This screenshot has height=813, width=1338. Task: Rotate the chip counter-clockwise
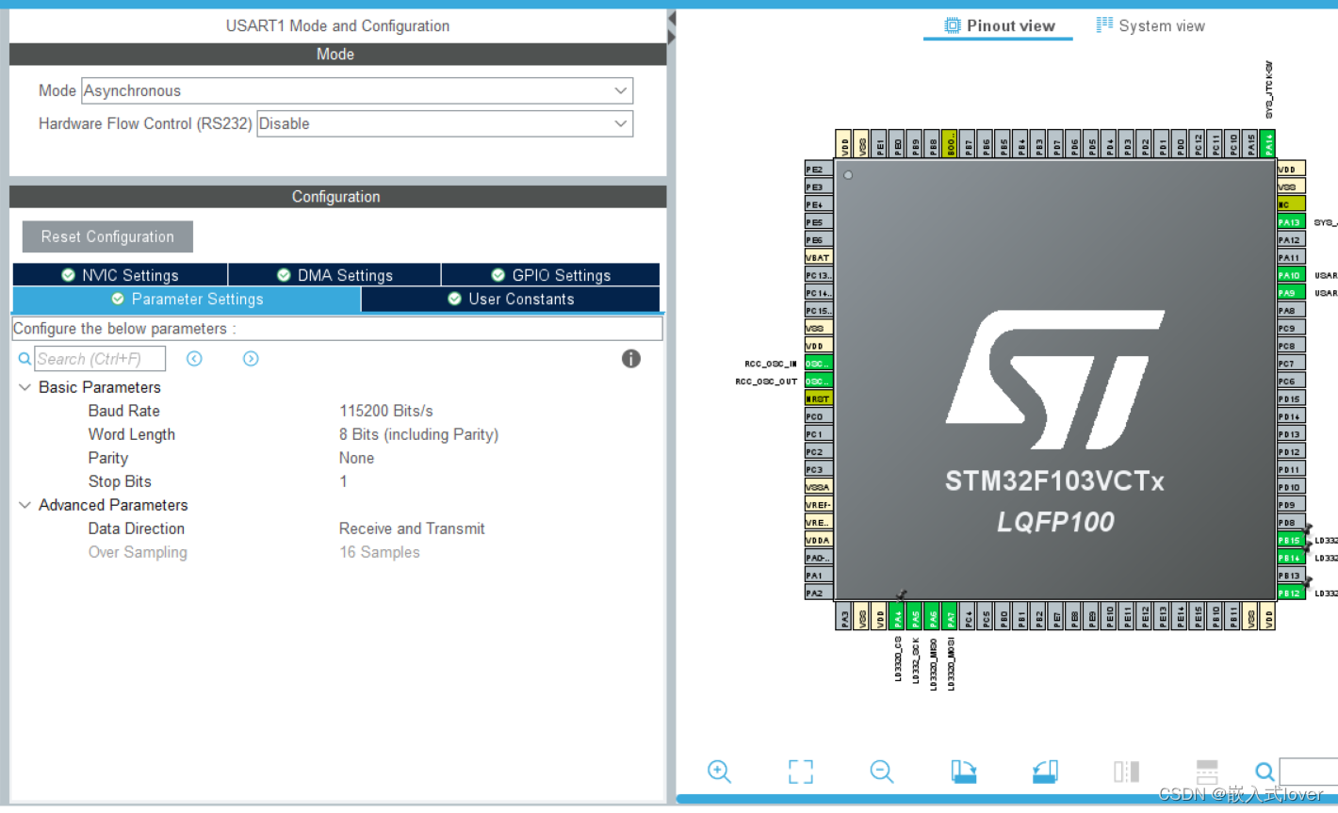coord(1045,772)
